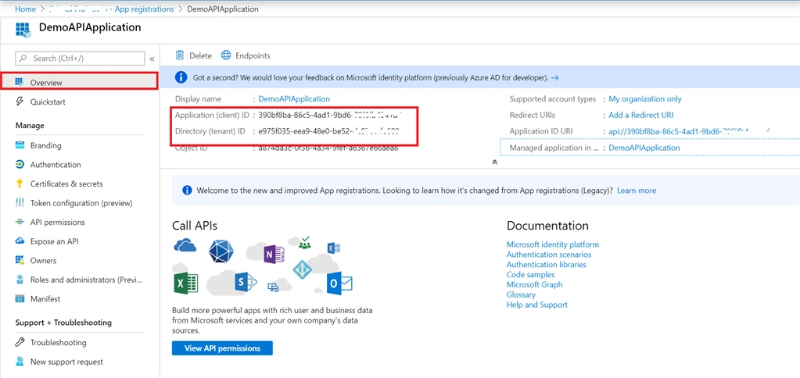This screenshot has height=378, width=800.
Task: Click the Quickstart lightning icon
Action: click(20, 102)
